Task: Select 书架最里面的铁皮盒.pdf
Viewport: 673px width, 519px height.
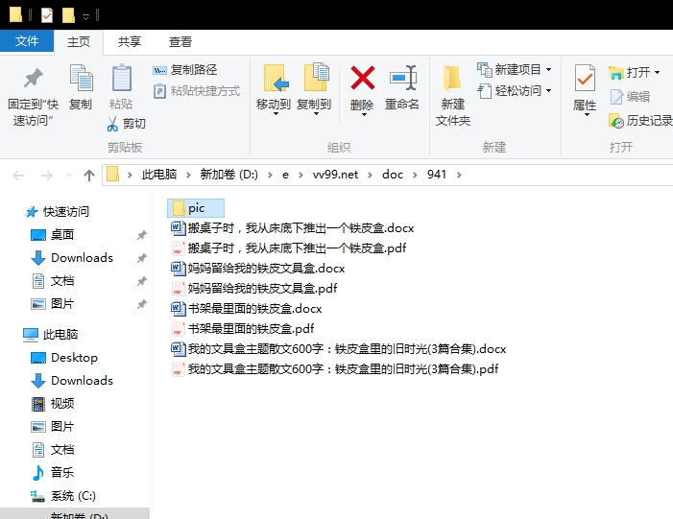Action: point(243,328)
